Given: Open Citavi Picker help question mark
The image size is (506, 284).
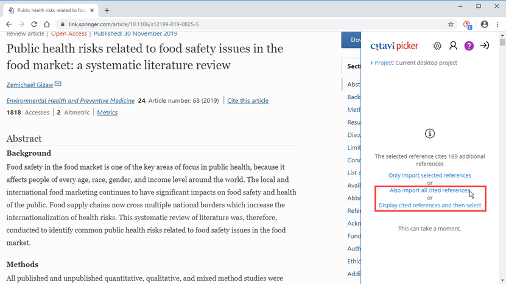Looking at the screenshot, I should click(469, 46).
